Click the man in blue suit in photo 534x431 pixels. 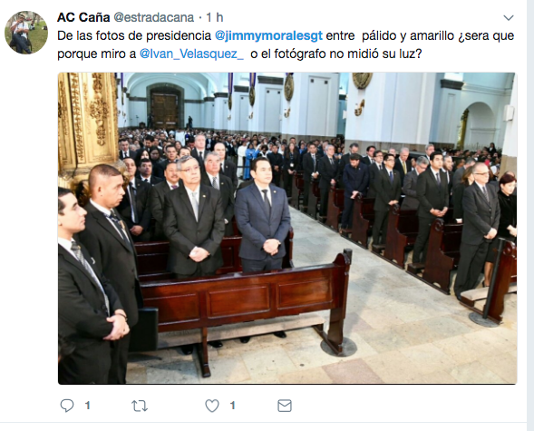click(x=263, y=218)
